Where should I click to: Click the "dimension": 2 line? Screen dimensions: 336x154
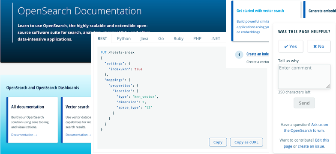coord(131,102)
